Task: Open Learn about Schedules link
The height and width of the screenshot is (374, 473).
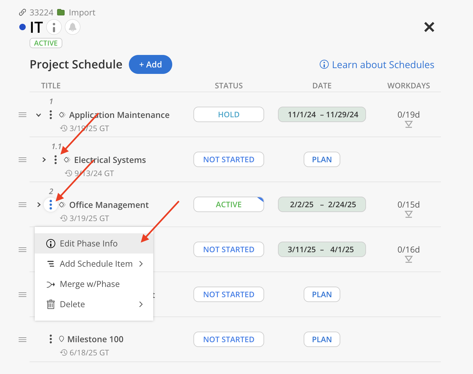Action: [377, 65]
